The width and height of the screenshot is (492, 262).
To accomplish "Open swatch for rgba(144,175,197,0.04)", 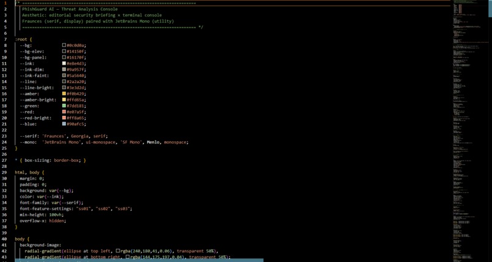I will [128, 257].
